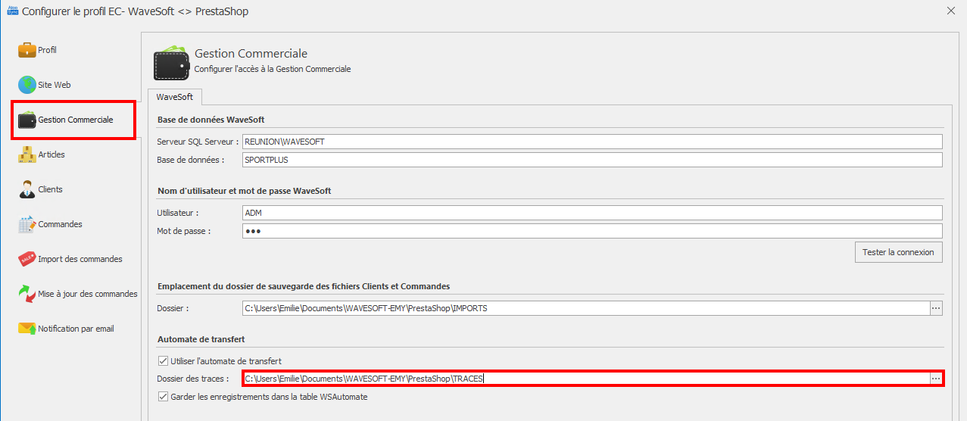Click 'Nom d'utilisateur et mot de passe WaveSoft' heading
The width and height of the screenshot is (967, 421).
pyautogui.click(x=245, y=191)
